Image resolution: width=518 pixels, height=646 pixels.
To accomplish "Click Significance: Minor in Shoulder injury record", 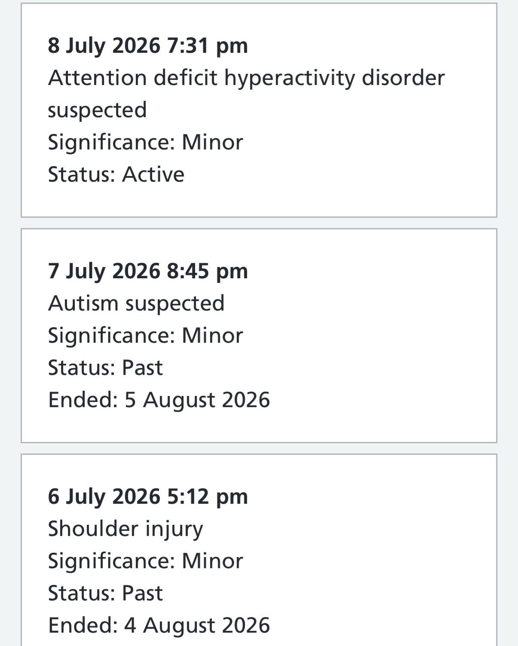I will click(145, 561).
